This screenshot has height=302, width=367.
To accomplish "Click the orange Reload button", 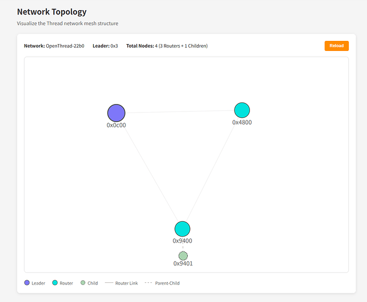I will (336, 46).
